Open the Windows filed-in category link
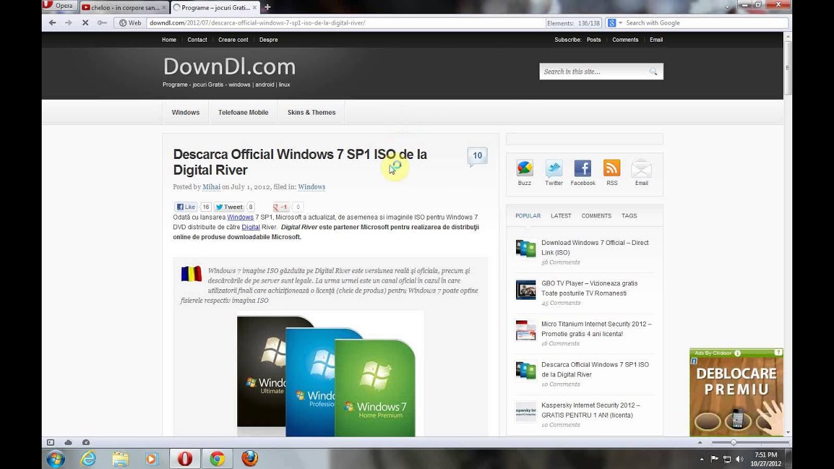 coord(311,187)
